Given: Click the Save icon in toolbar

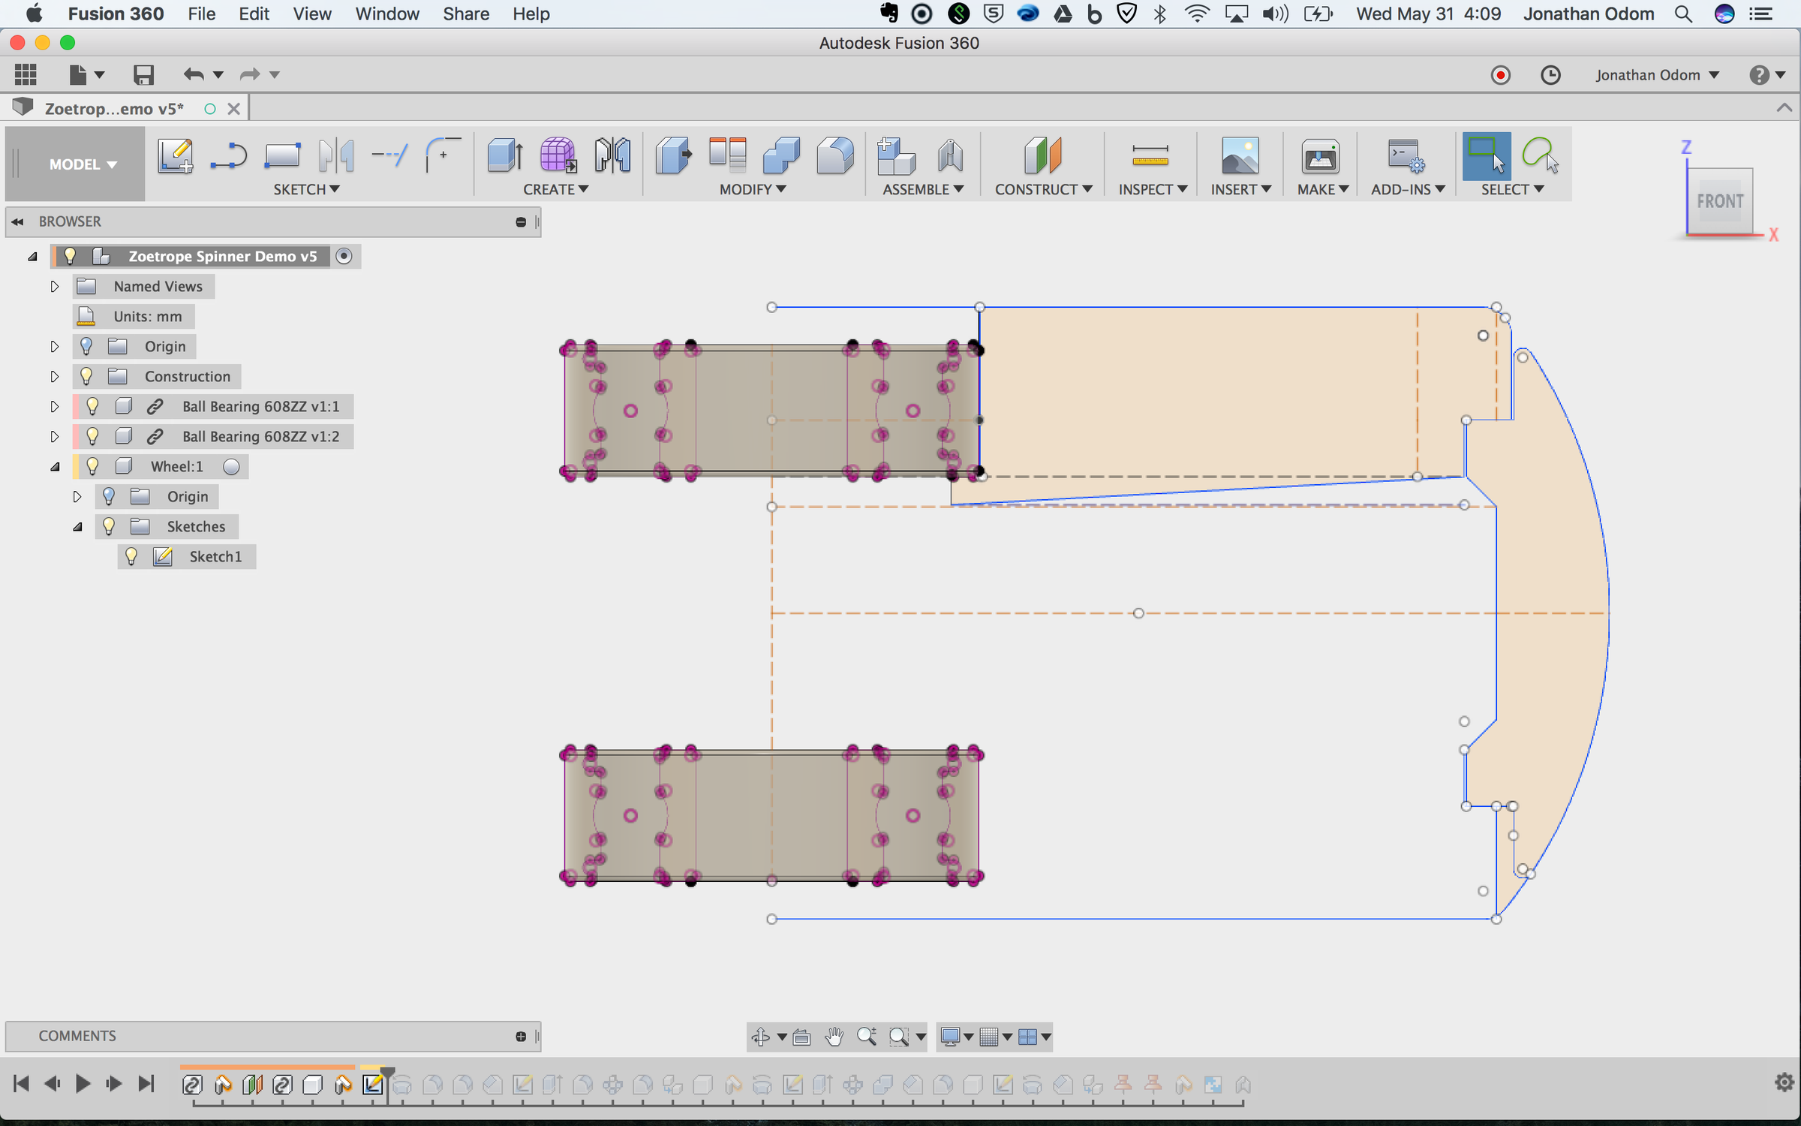Looking at the screenshot, I should (143, 74).
